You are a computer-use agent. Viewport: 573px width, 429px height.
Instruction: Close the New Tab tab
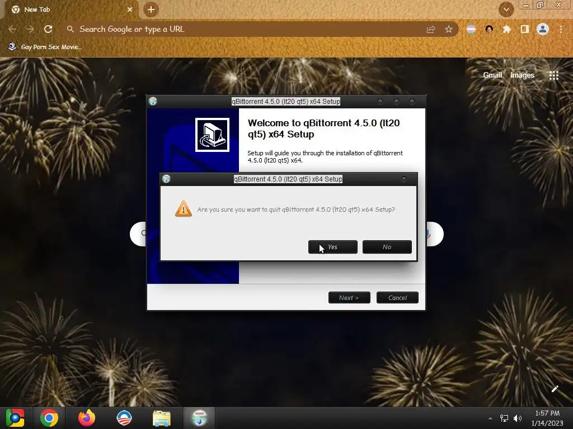[x=130, y=9]
